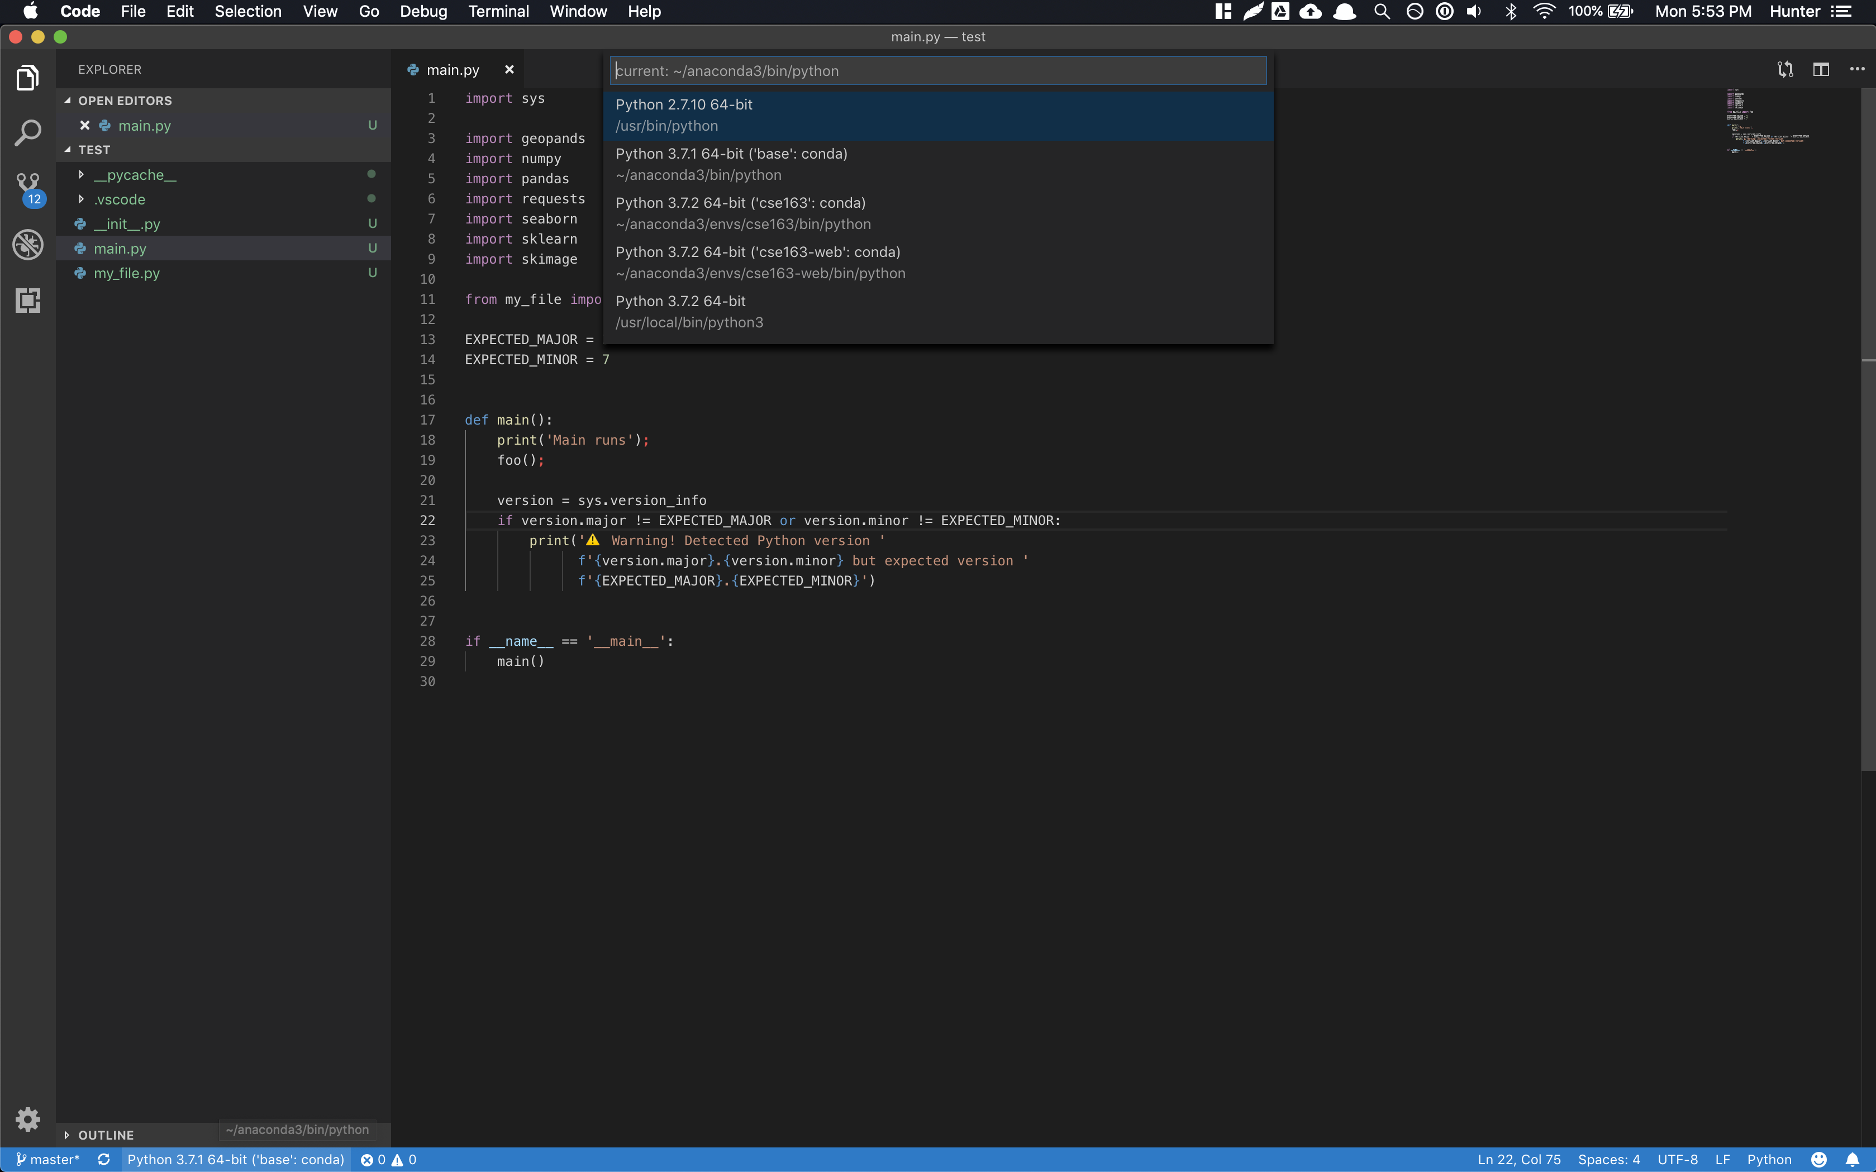
Task: Open the macOS Notification Center icon
Action: 1842,11
